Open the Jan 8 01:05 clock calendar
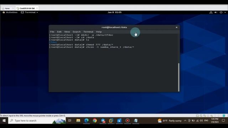The height and width of the screenshot is (128, 228). 114,12
